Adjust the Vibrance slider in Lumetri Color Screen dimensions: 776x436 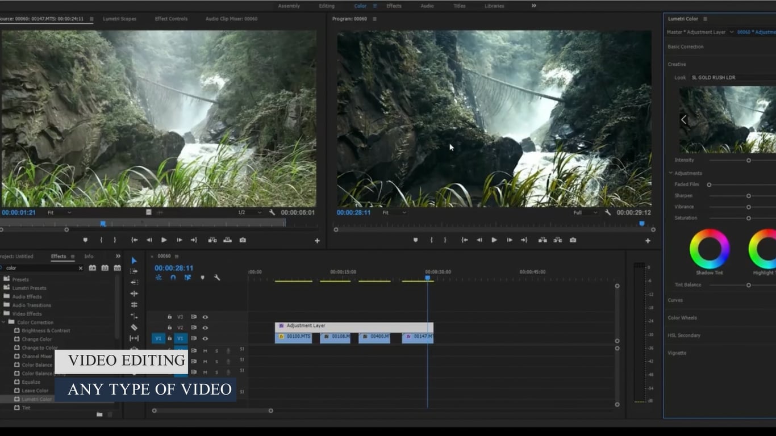pos(749,207)
